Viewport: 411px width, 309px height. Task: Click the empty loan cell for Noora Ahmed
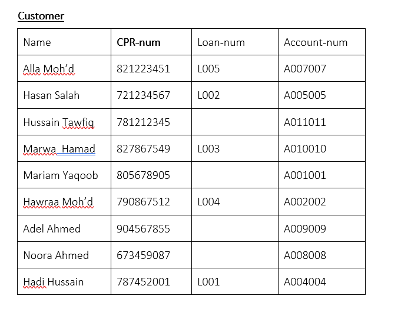pyautogui.click(x=235, y=255)
